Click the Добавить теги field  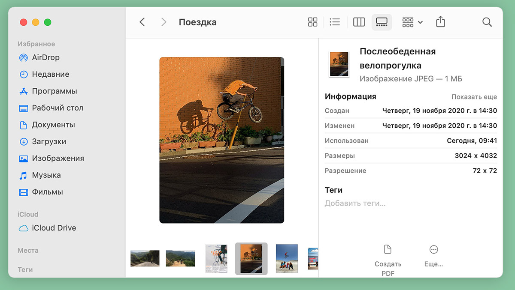[x=355, y=203]
